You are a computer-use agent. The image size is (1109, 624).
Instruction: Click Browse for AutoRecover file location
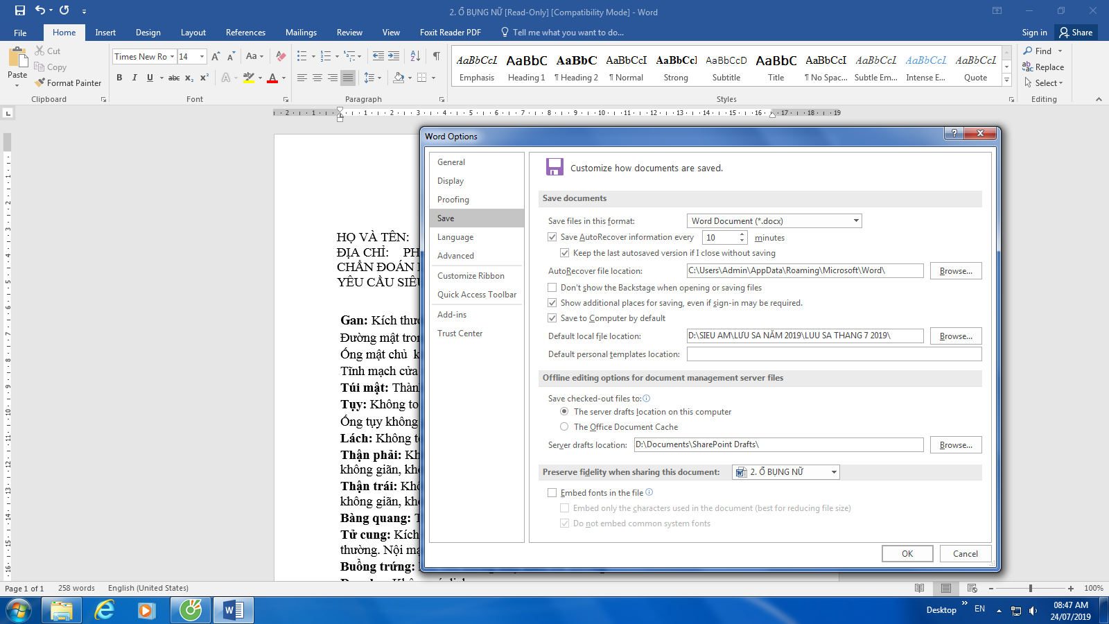pos(955,271)
